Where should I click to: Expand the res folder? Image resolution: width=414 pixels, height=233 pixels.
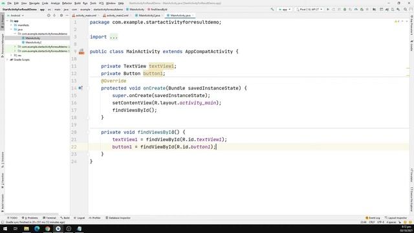click(12, 55)
